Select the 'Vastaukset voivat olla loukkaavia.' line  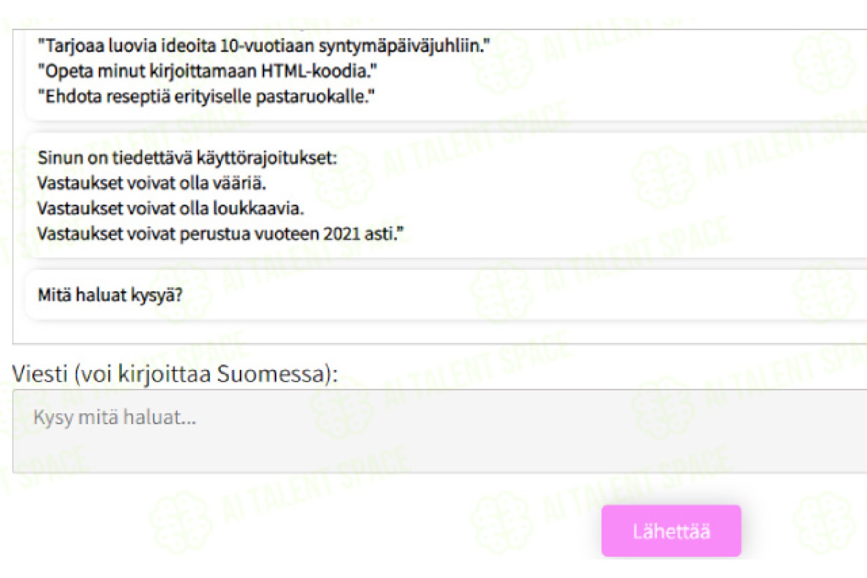click(x=171, y=208)
